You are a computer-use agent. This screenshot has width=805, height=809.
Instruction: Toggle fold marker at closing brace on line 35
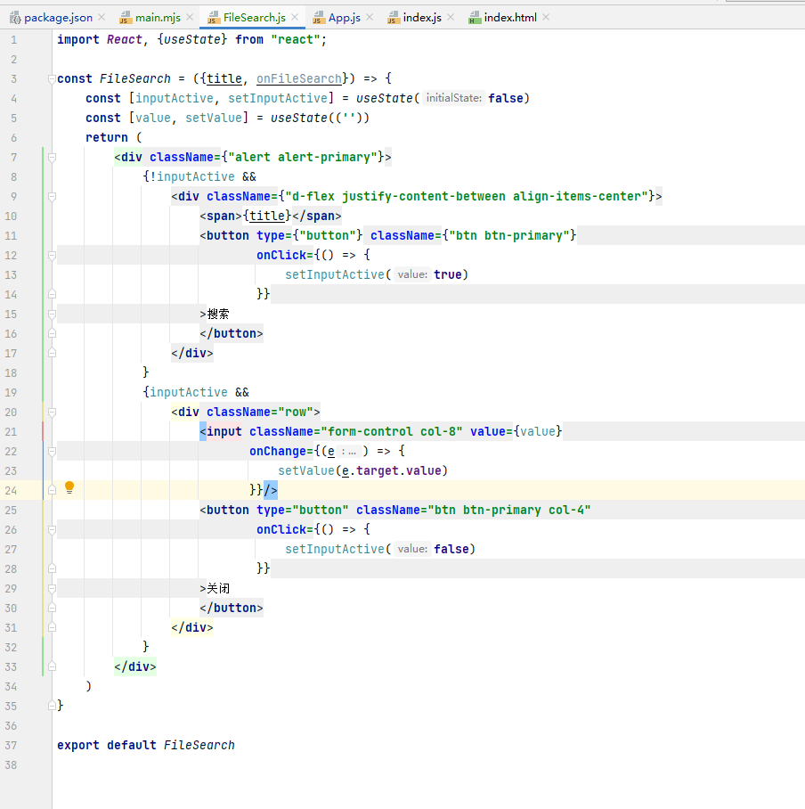[x=52, y=705]
